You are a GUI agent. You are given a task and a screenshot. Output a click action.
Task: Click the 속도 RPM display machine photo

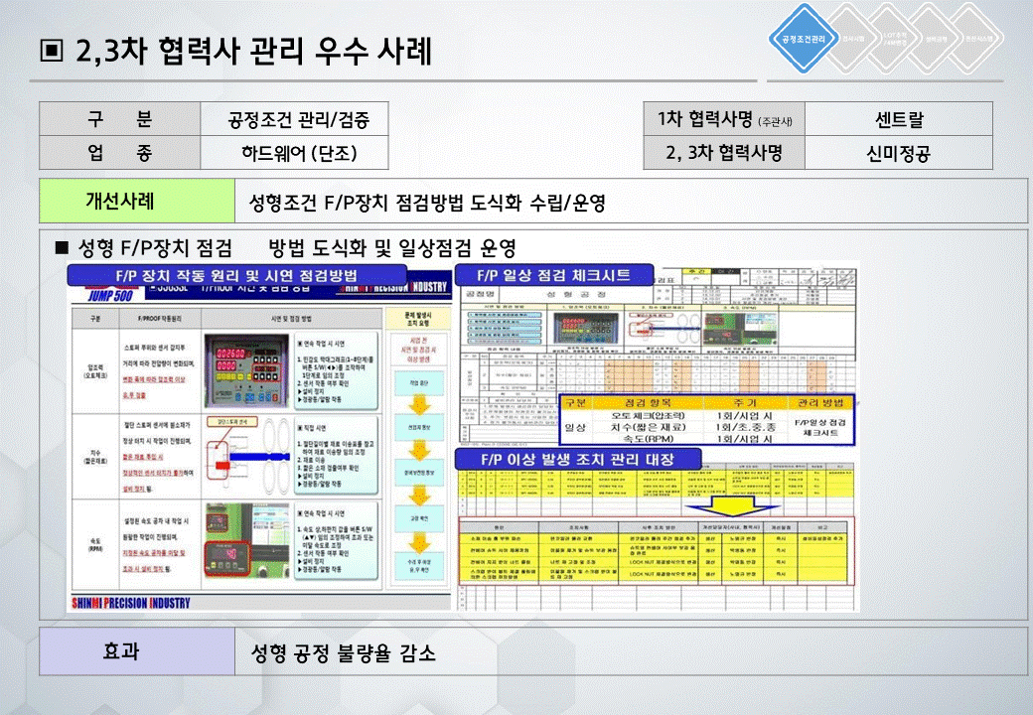tap(246, 540)
